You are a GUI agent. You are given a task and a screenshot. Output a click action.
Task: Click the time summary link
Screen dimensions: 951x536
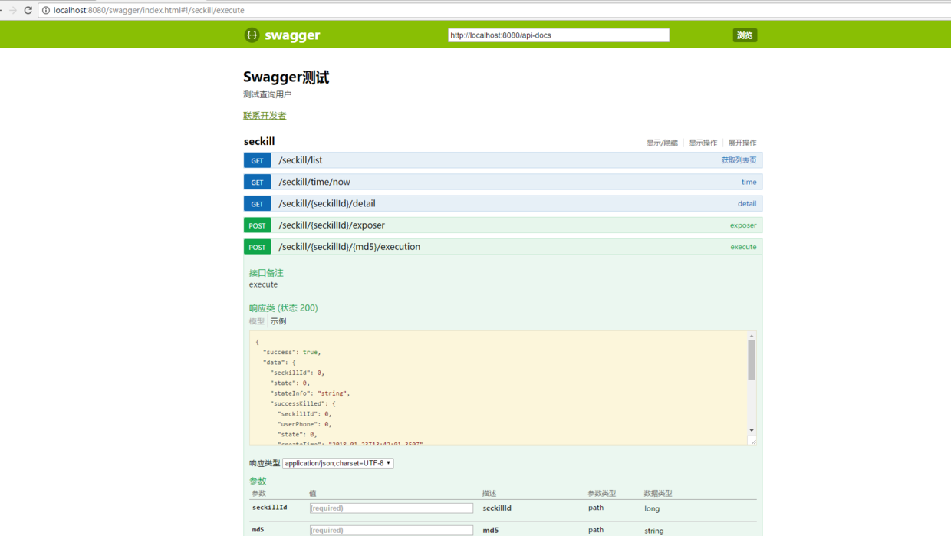[749, 182]
